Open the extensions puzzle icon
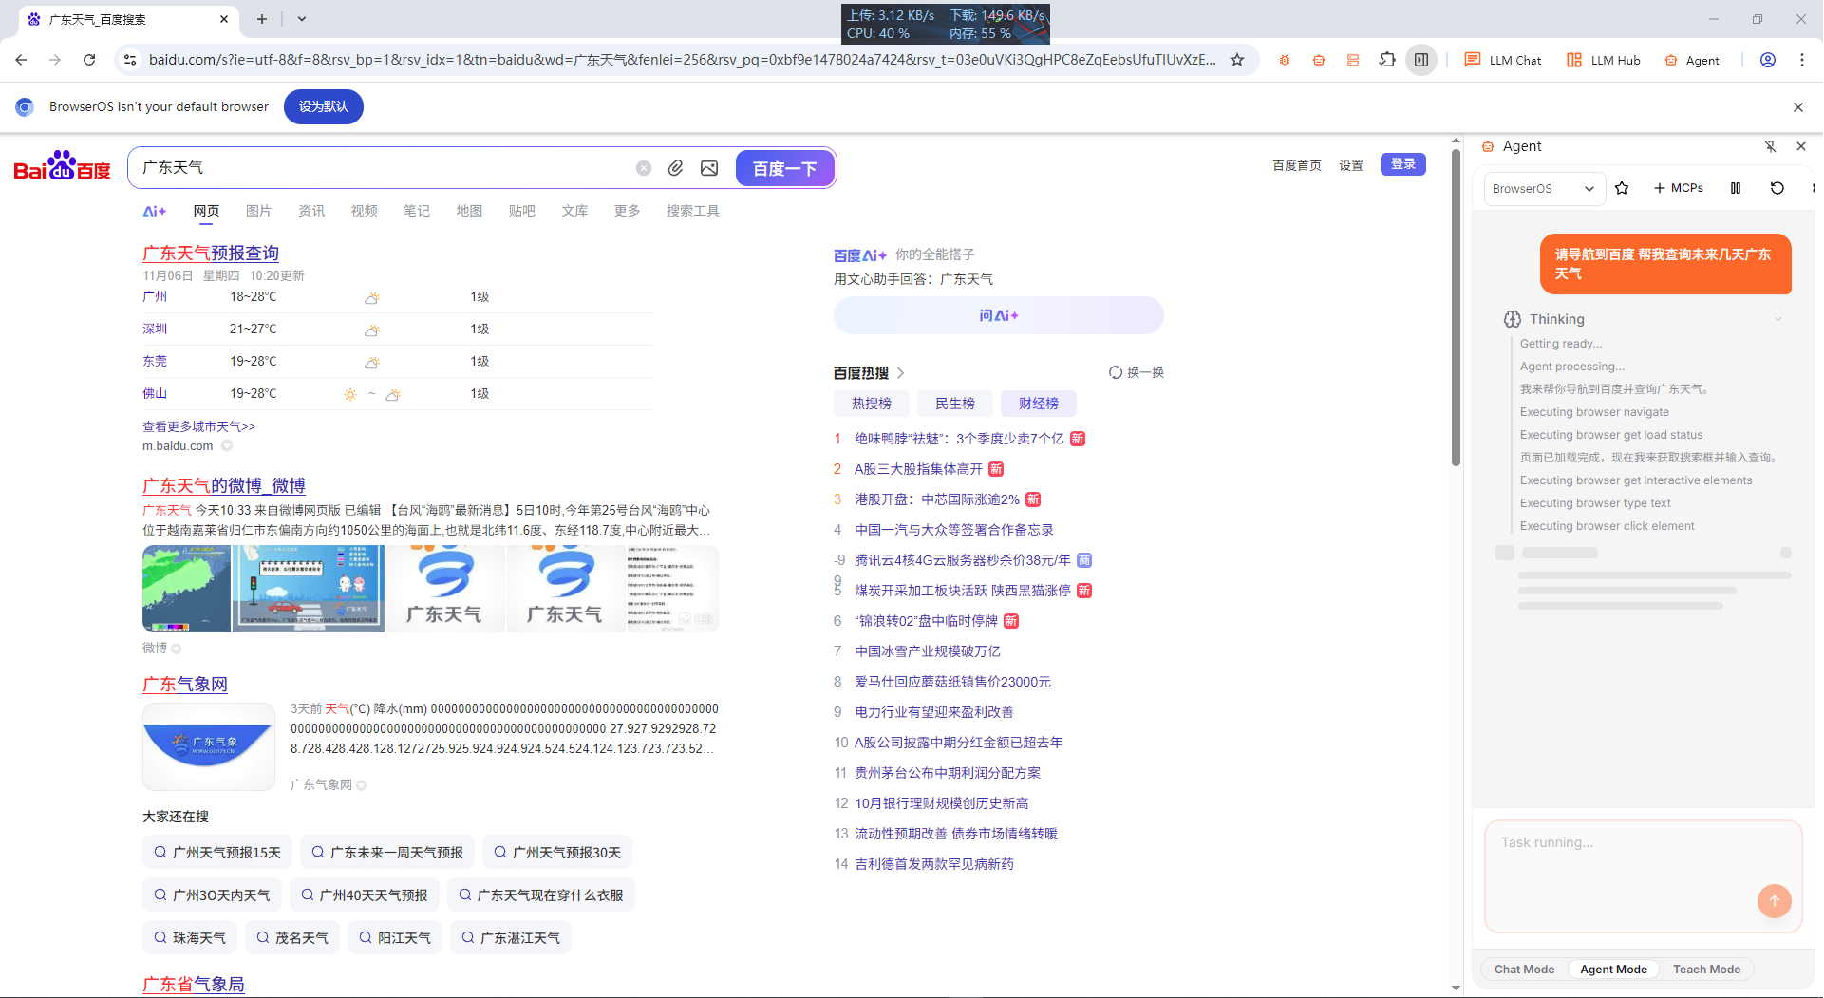1824x998 pixels. 1387,60
